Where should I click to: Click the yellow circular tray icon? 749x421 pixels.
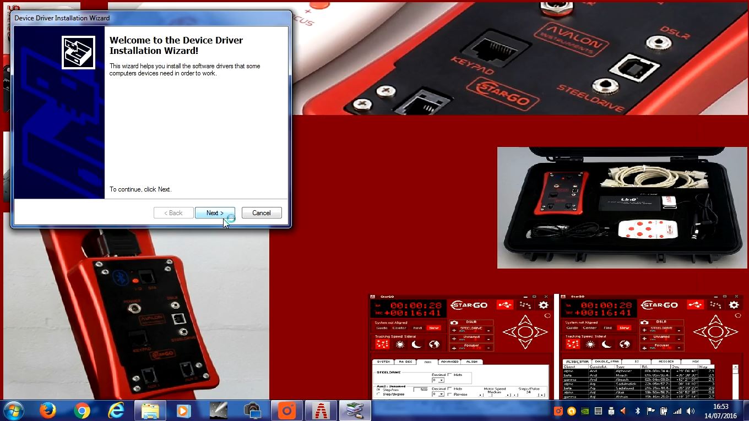click(x=572, y=411)
